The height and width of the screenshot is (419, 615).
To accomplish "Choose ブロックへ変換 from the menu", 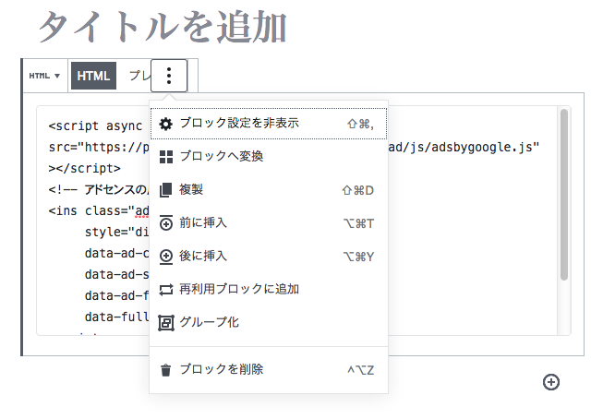I will 269,157.
